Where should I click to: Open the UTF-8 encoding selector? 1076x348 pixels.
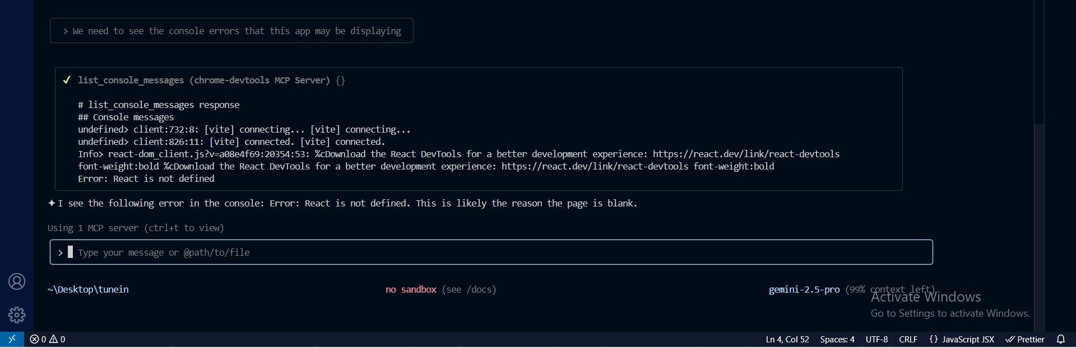(876, 340)
